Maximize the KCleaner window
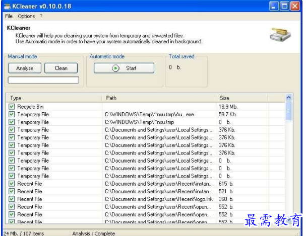Viewport: 306px width, 236px height. click(284, 6)
